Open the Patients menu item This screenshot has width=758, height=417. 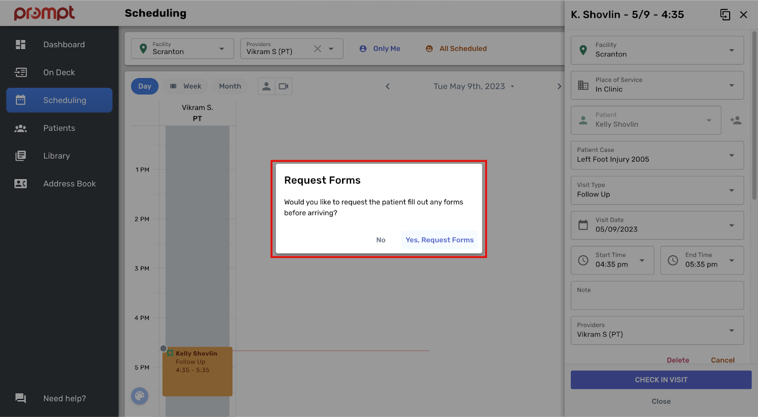click(59, 128)
